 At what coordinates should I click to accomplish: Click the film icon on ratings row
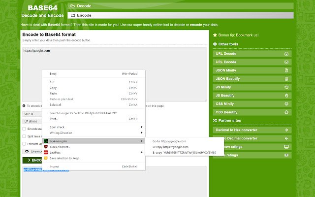click(286, 155)
